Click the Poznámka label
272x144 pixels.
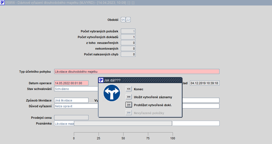[x=44, y=123]
